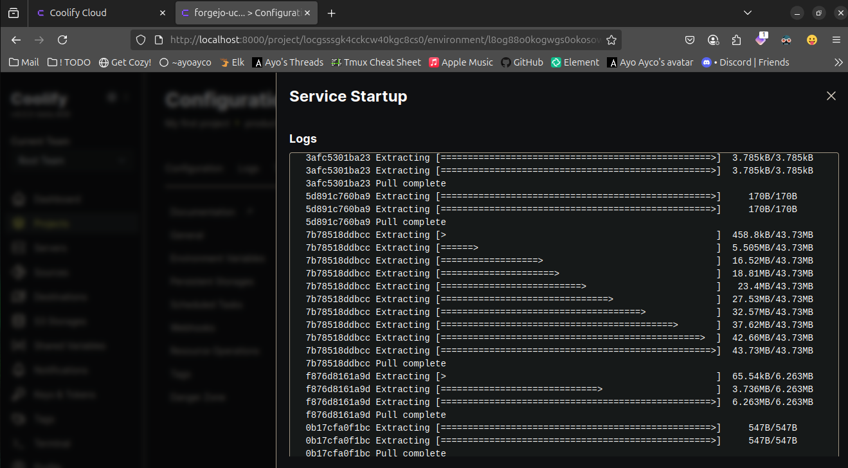Close the Service Startup panel
This screenshot has height=468, width=848.
click(831, 96)
